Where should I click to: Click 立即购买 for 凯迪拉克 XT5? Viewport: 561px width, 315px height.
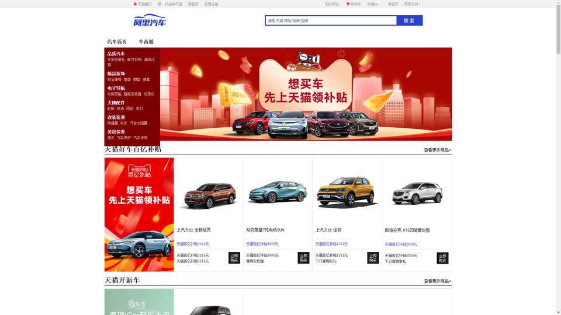(x=442, y=258)
